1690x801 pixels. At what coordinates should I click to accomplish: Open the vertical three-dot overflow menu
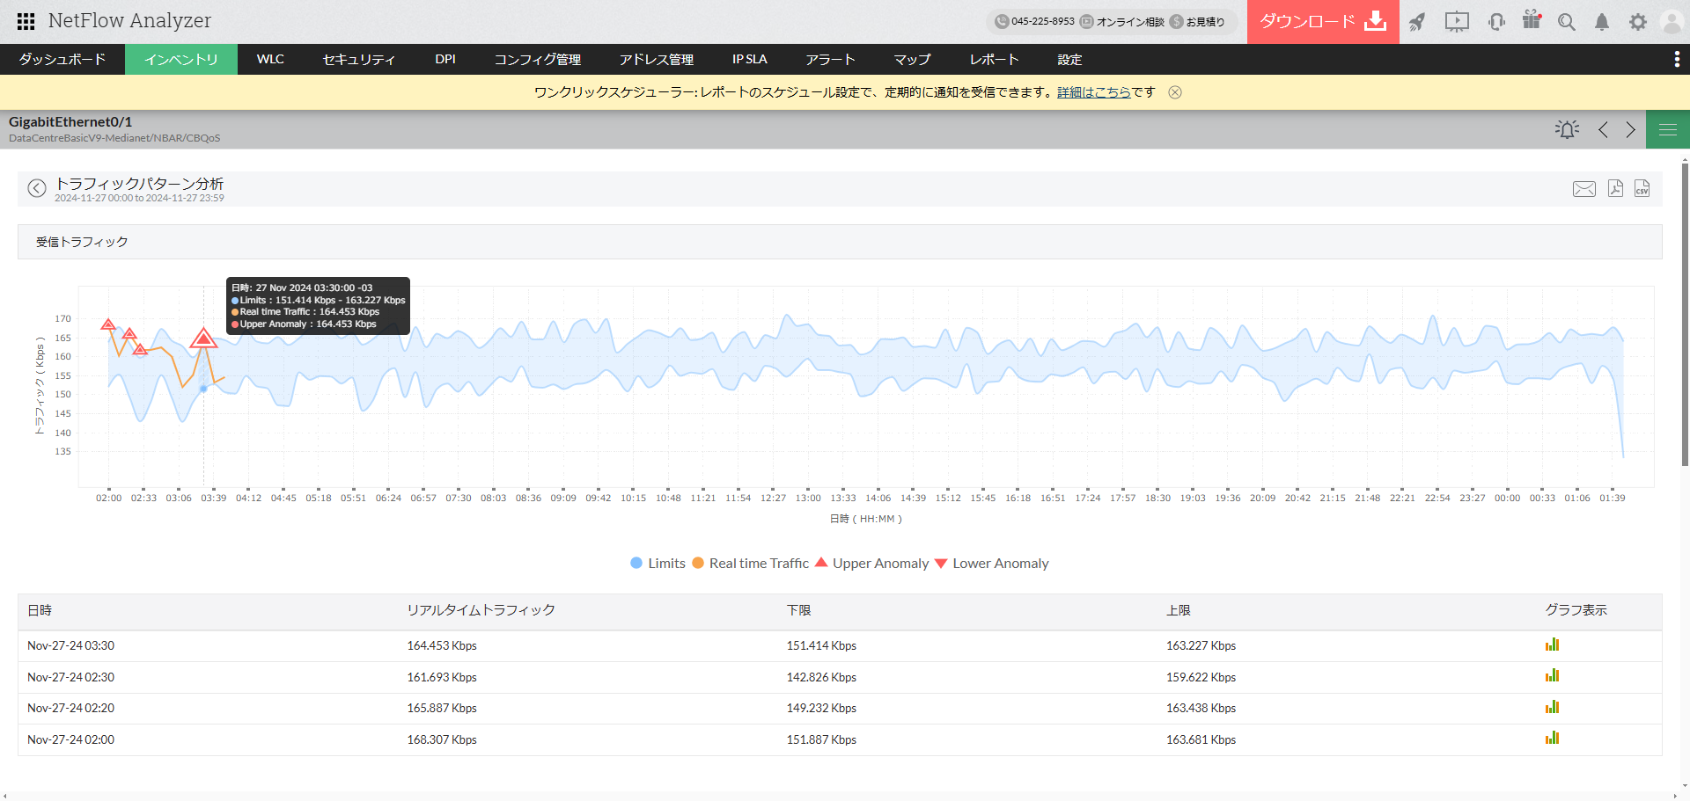point(1676,59)
